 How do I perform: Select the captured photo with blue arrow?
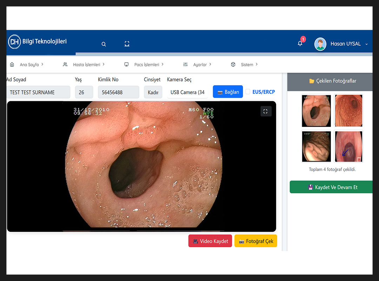click(348, 146)
